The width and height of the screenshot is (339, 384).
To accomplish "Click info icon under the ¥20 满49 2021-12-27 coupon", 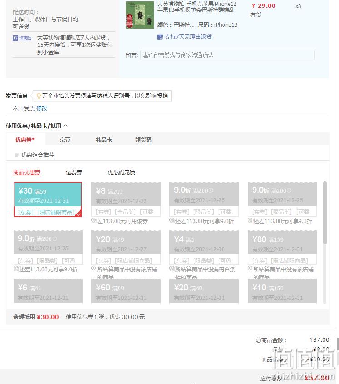I will 94,268.
